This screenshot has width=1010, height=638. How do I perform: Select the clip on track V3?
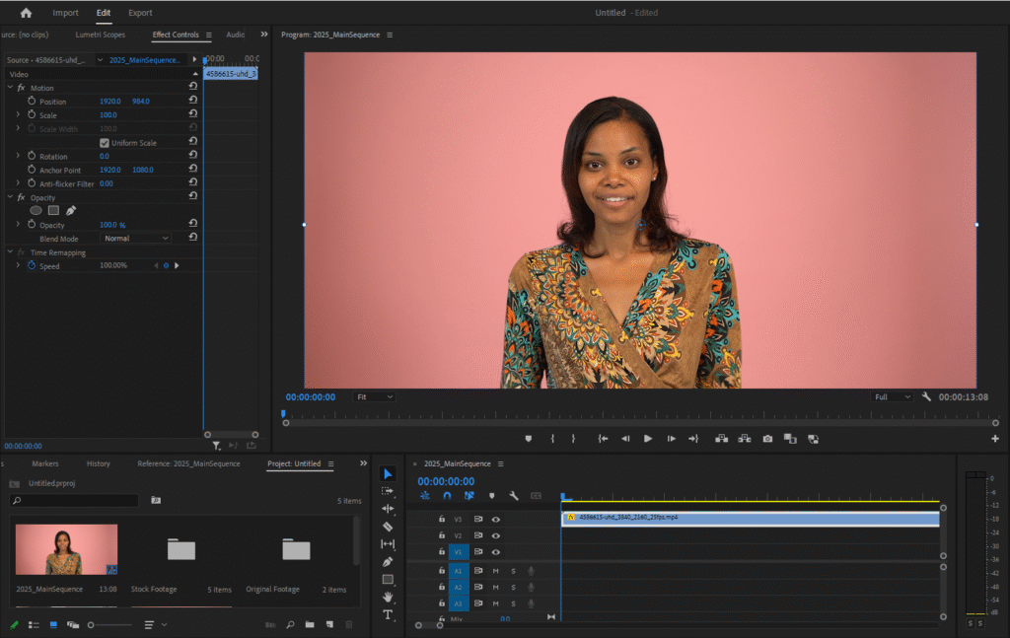click(751, 519)
